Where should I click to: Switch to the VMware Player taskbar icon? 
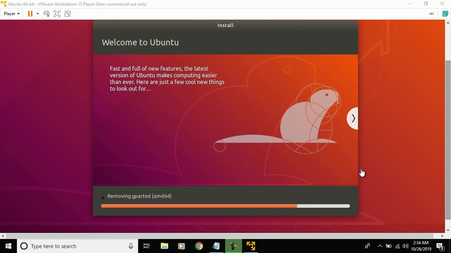click(251, 246)
